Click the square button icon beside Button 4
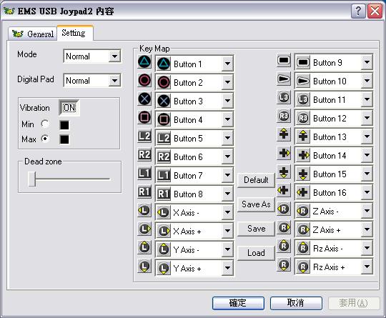 coord(144,117)
